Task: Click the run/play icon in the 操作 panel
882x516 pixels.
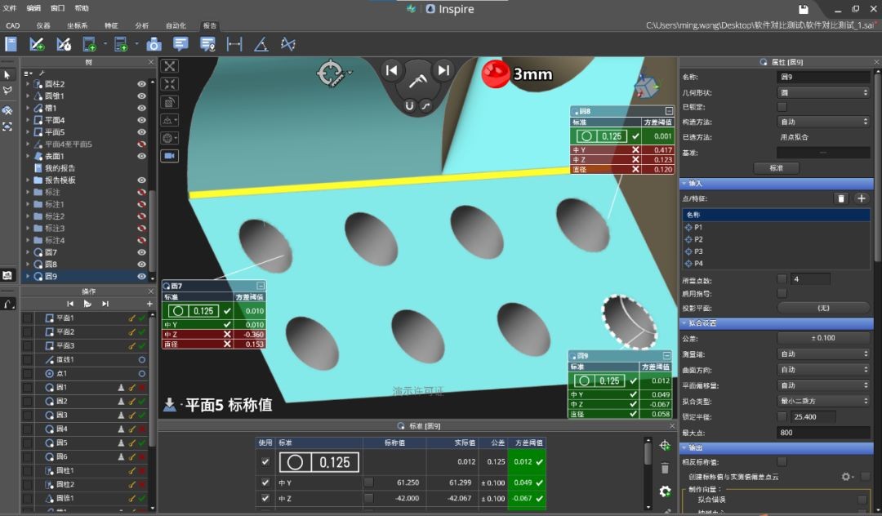Action: [x=87, y=304]
